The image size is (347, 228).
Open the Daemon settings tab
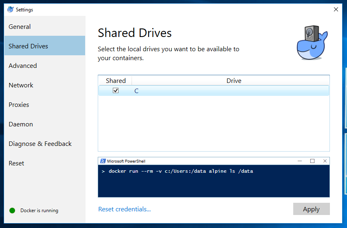click(45, 124)
